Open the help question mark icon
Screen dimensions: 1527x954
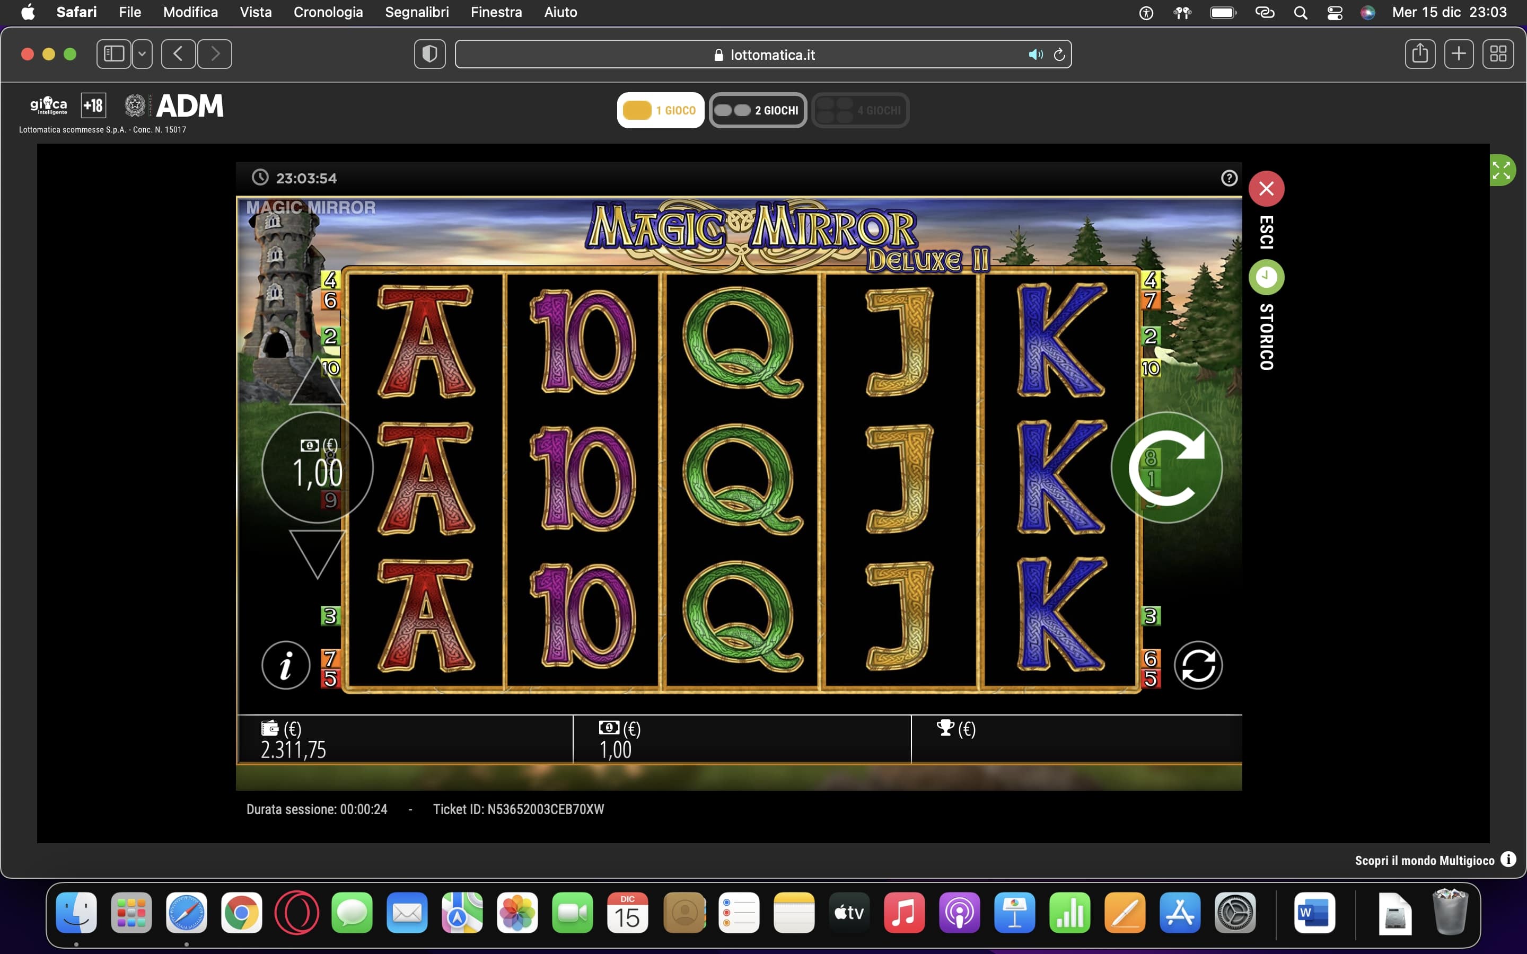pos(1228,178)
